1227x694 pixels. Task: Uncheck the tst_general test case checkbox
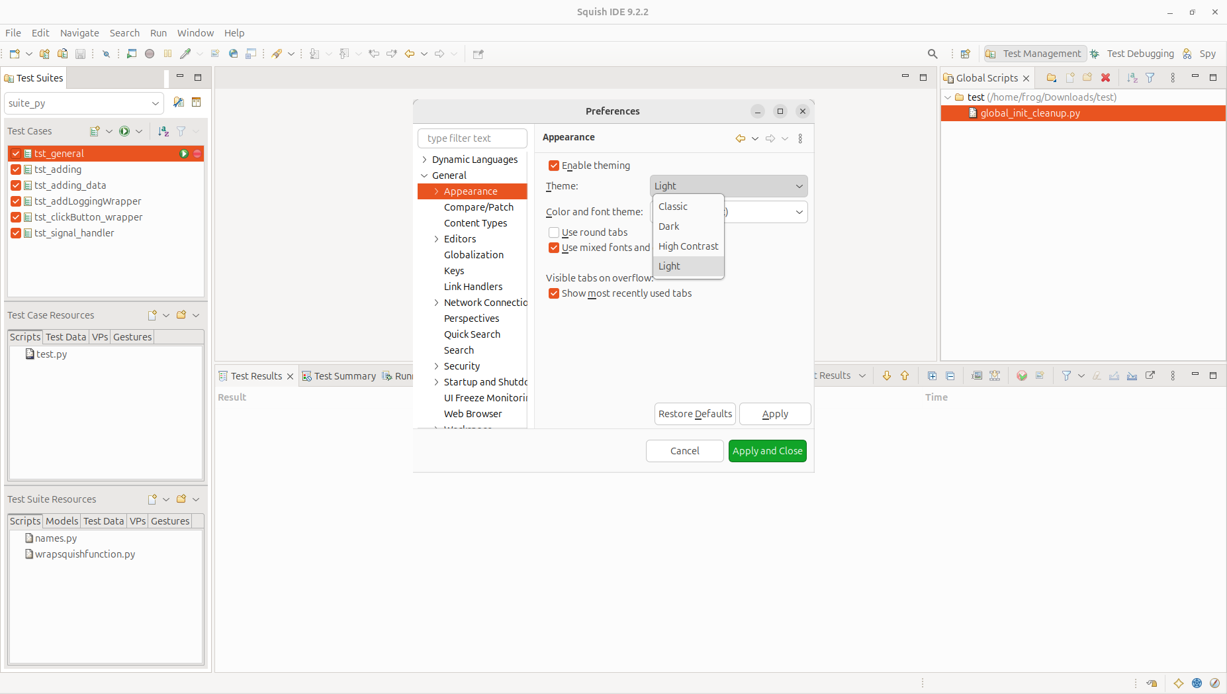pos(16,154)
